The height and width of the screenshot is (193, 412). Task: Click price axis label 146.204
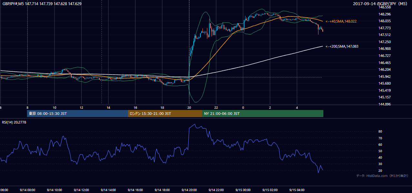[384, 69]
